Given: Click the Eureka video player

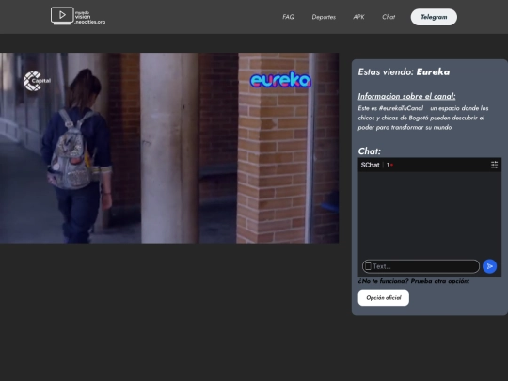Looking at the screenshot, I should [x=169, y=148].
